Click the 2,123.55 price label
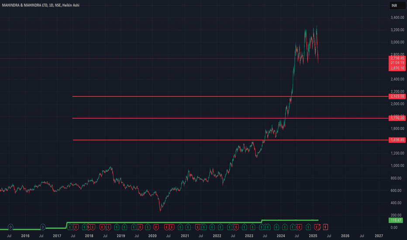 (397, 96)
